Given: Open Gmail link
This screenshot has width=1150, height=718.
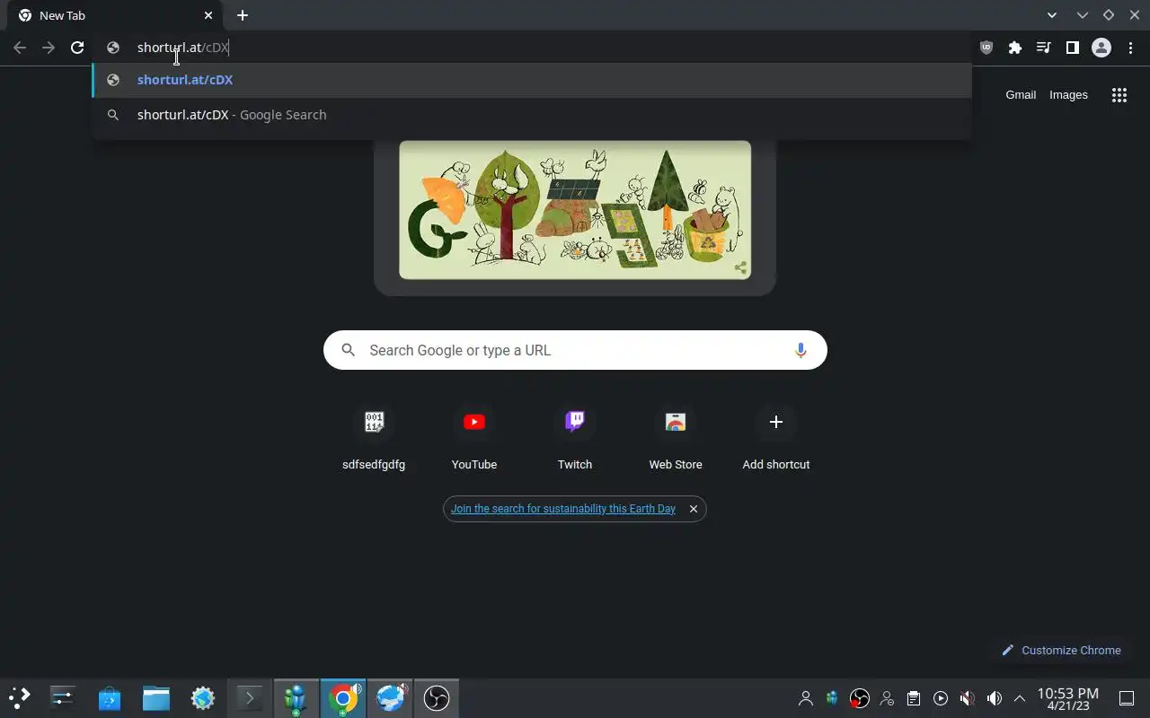Looking at the screenshot, I should point(1021,95).
